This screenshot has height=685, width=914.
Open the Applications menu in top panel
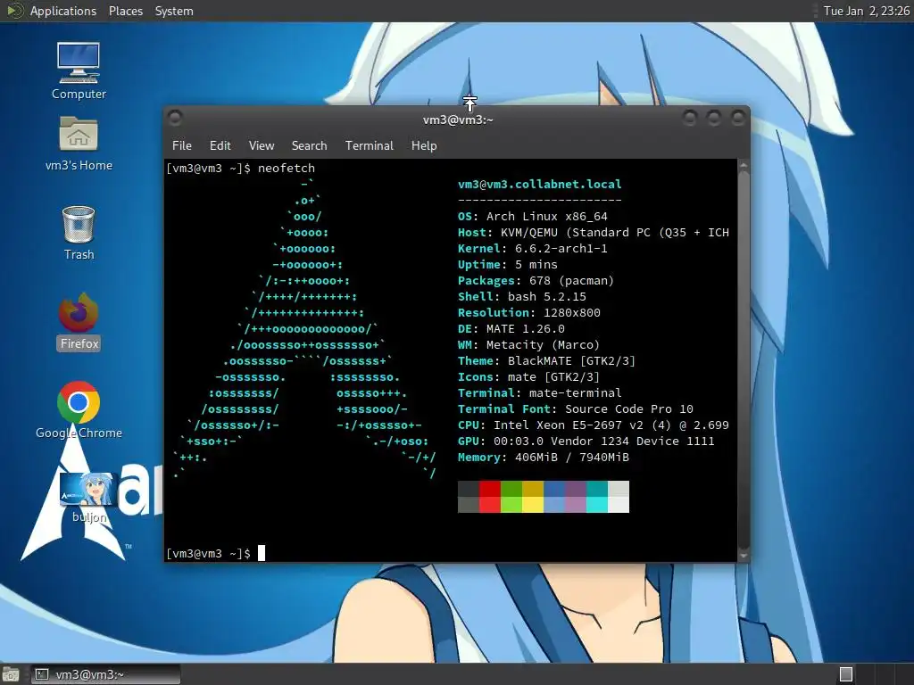pos(63,11)
